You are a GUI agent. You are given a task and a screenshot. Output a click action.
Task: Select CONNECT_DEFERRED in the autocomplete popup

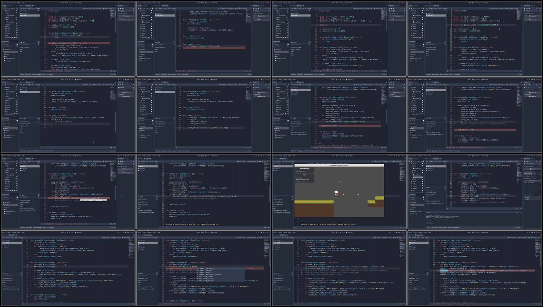pos(206,269)
